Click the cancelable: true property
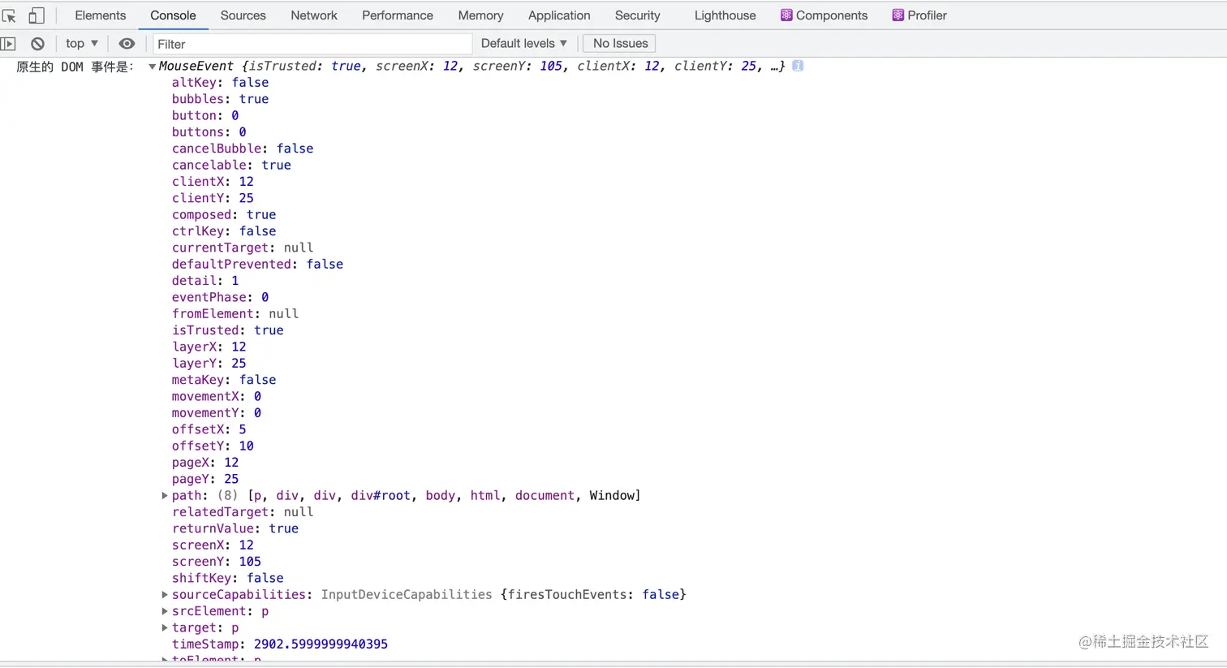The height and width of the screenshot is (668, 1227). [x=231, y=165]
